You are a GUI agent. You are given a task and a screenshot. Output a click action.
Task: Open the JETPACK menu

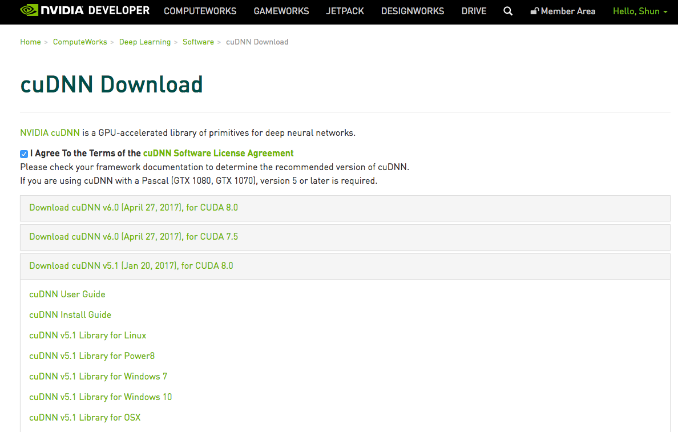(345, 11)
